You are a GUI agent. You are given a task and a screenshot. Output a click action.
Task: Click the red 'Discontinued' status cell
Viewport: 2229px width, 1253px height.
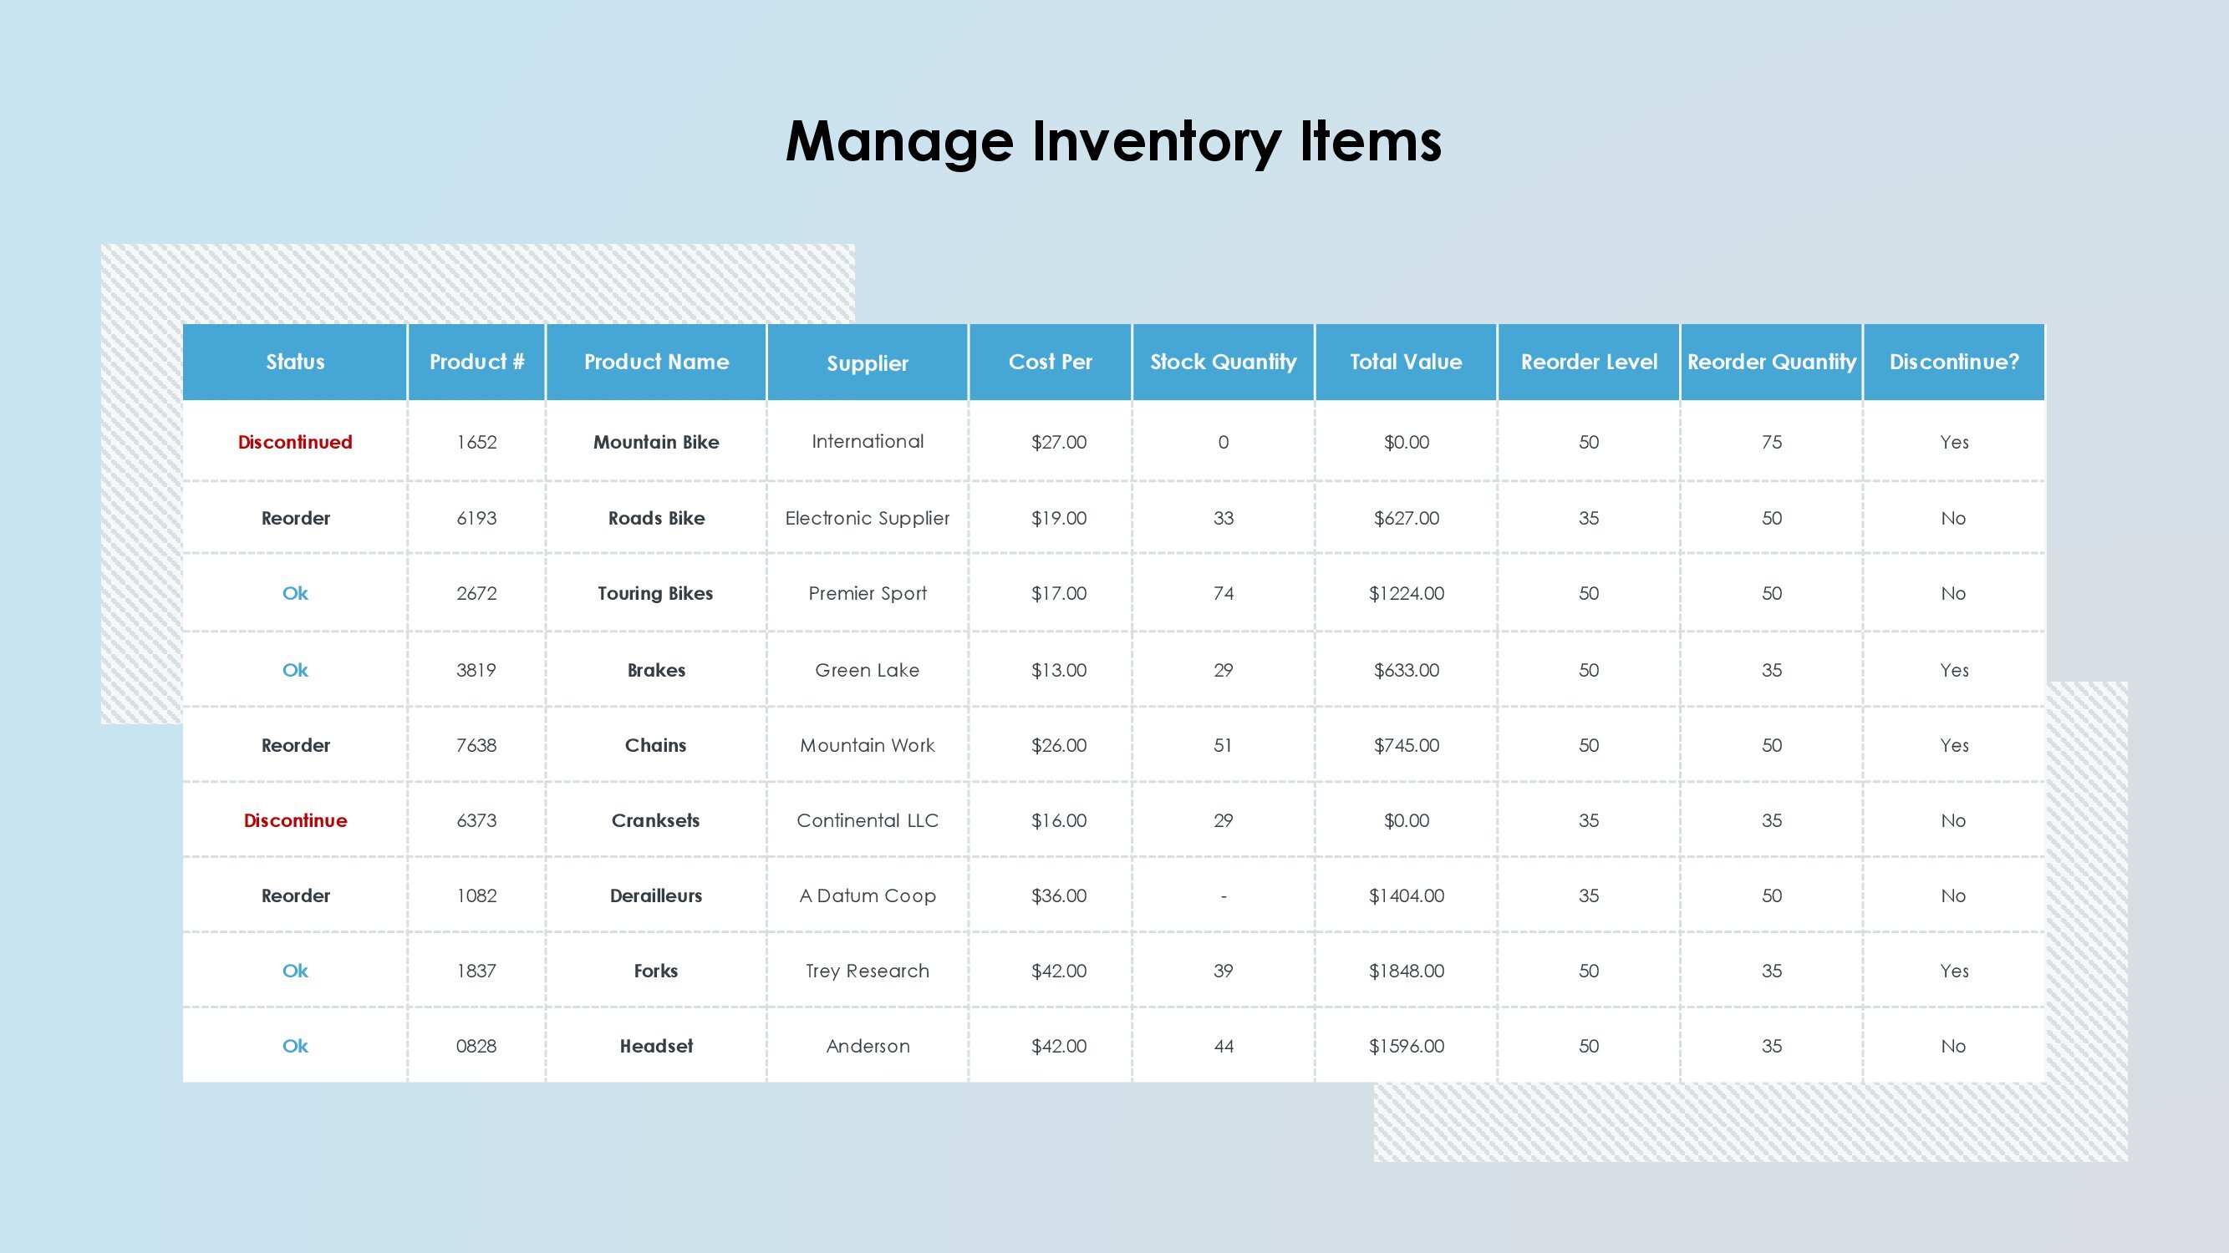tap(295, 442)
